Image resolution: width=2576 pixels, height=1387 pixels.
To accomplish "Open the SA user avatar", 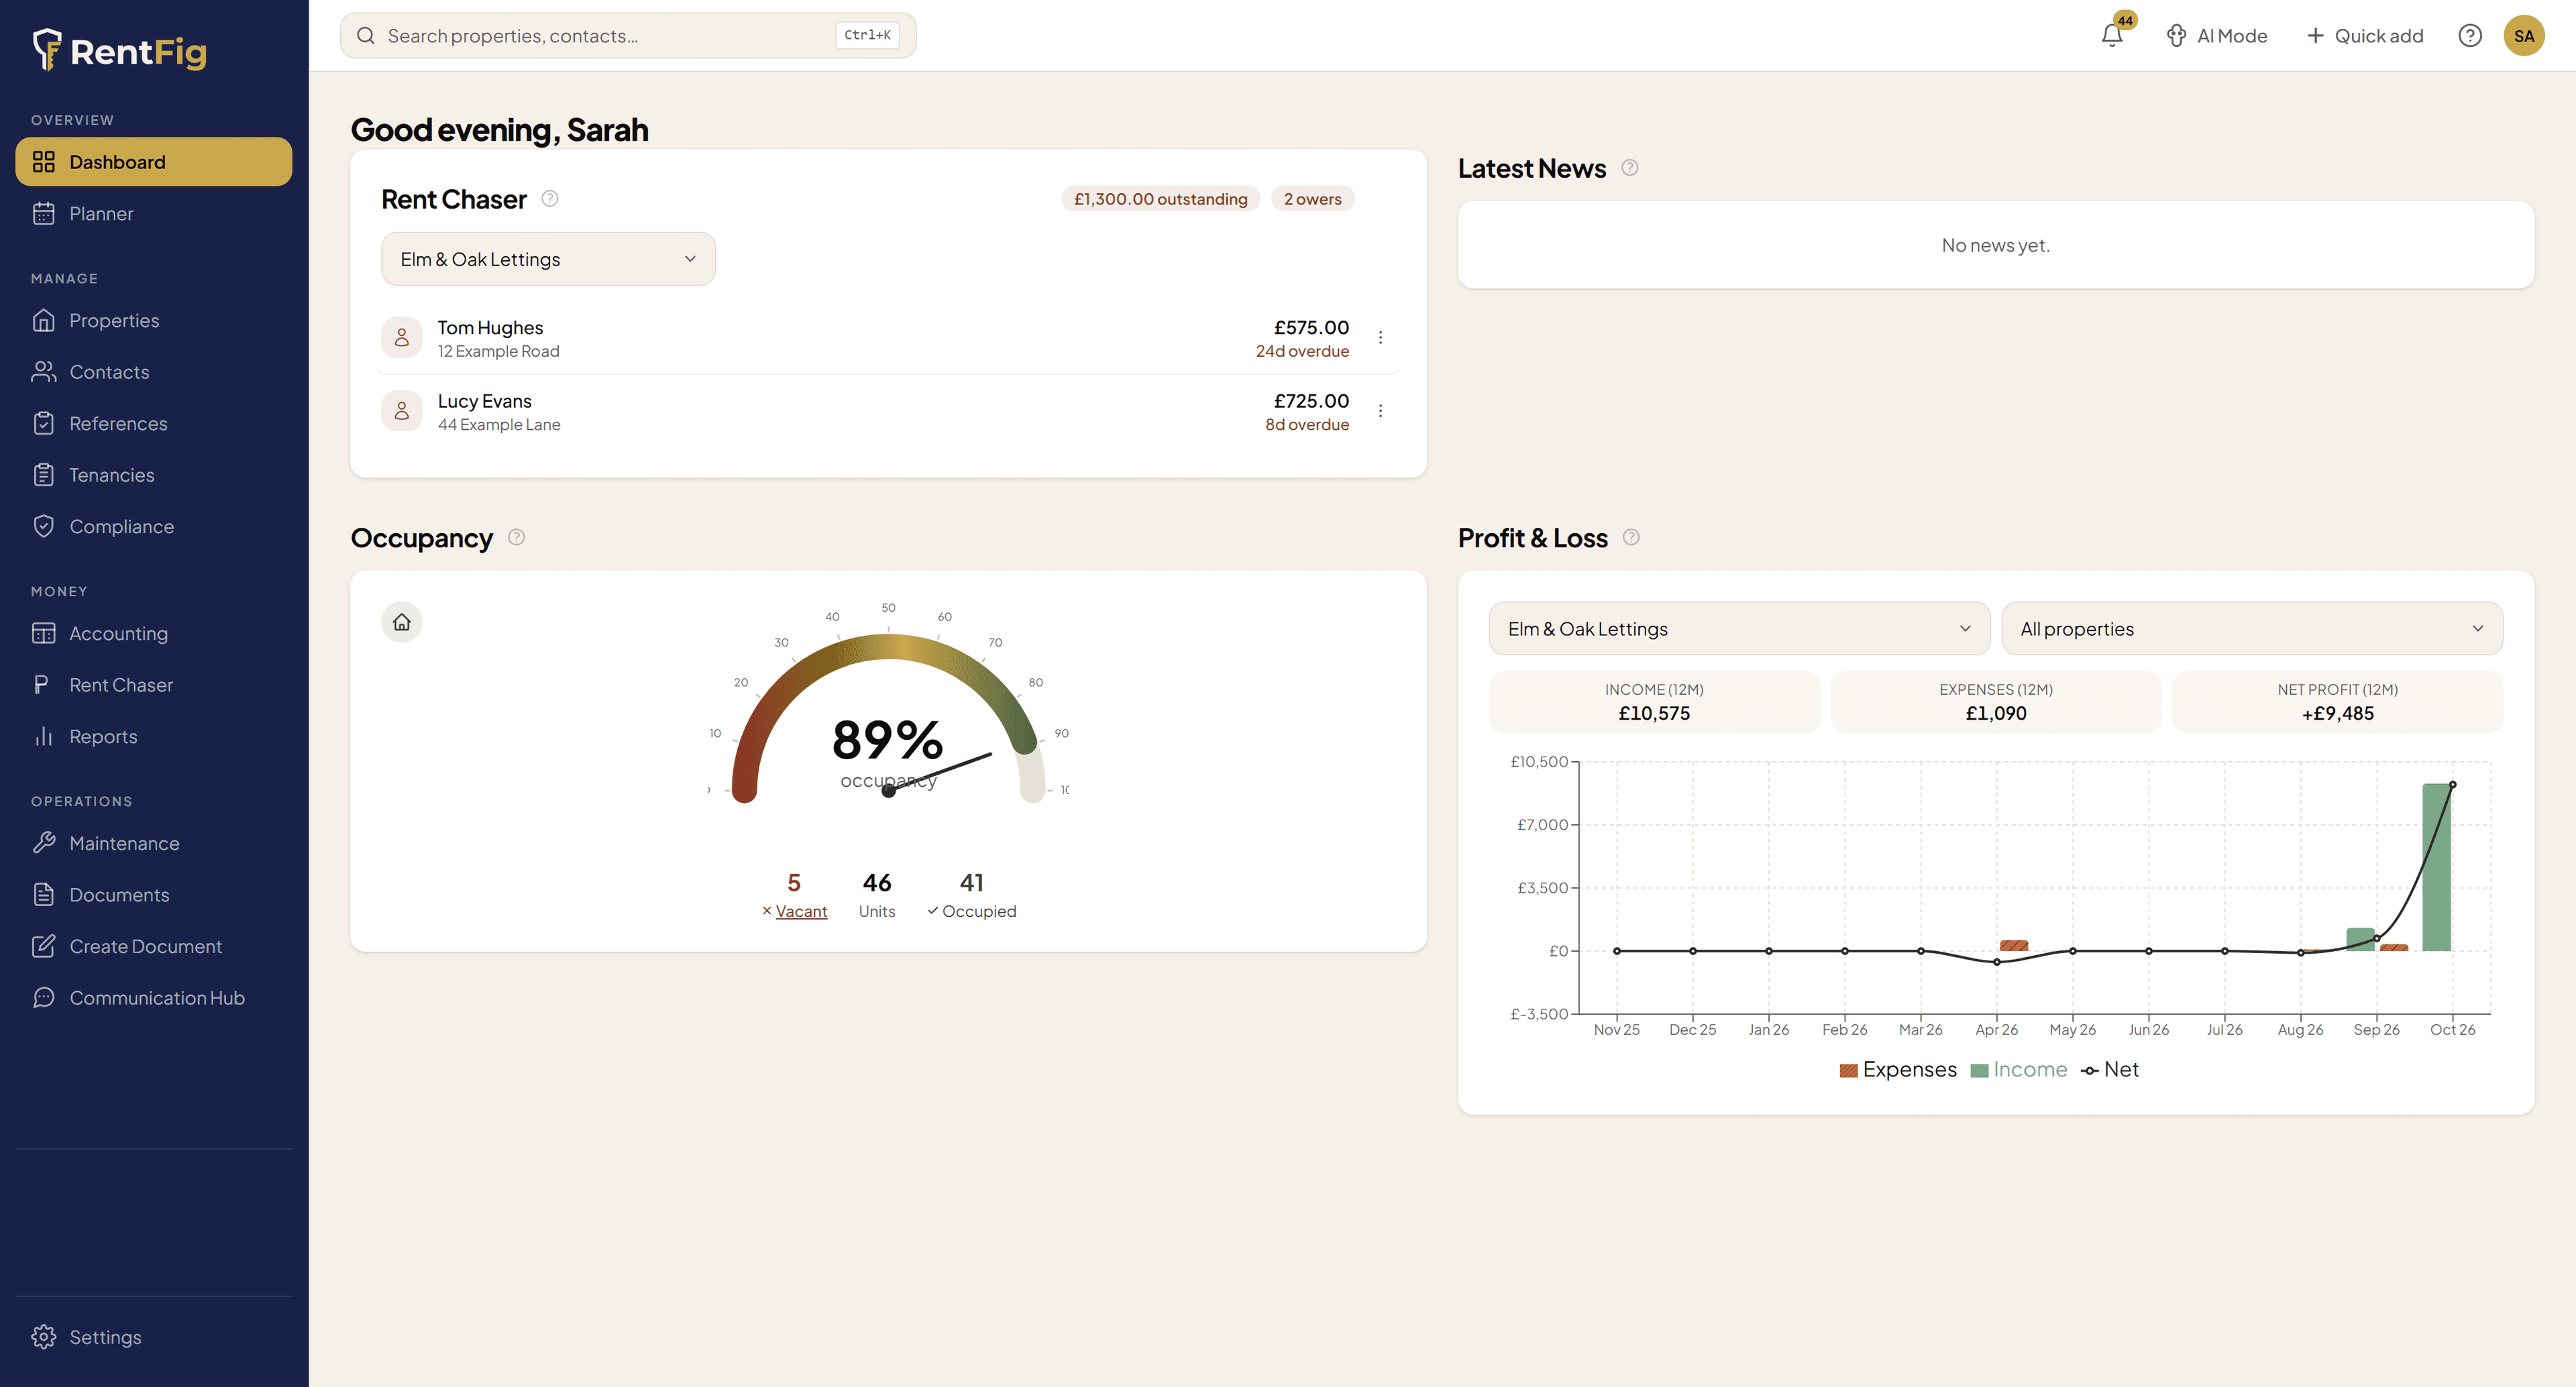I will click(2524, 36).
